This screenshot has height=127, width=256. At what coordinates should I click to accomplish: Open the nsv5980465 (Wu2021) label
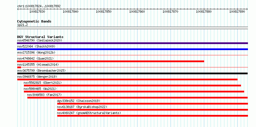40,89
